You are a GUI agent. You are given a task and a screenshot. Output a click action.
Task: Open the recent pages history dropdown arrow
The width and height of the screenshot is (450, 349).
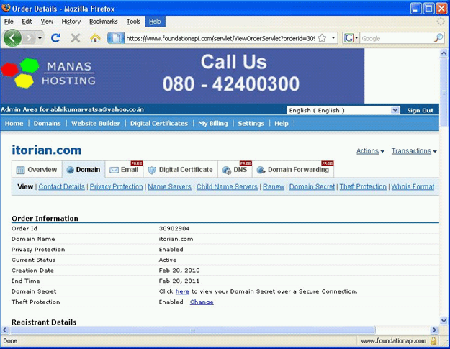pos(40,38)
